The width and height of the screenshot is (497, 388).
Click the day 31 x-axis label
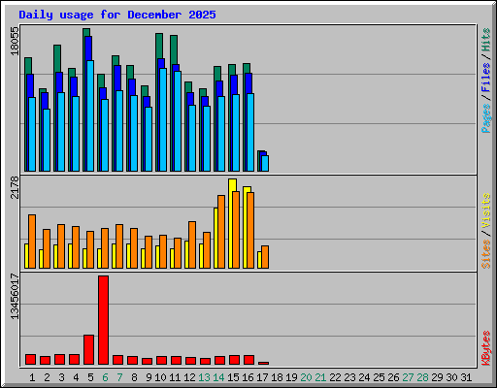click(x=466, y=377)
